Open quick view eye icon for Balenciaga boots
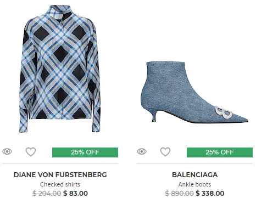The image size is (256, 198). point(142,151)
